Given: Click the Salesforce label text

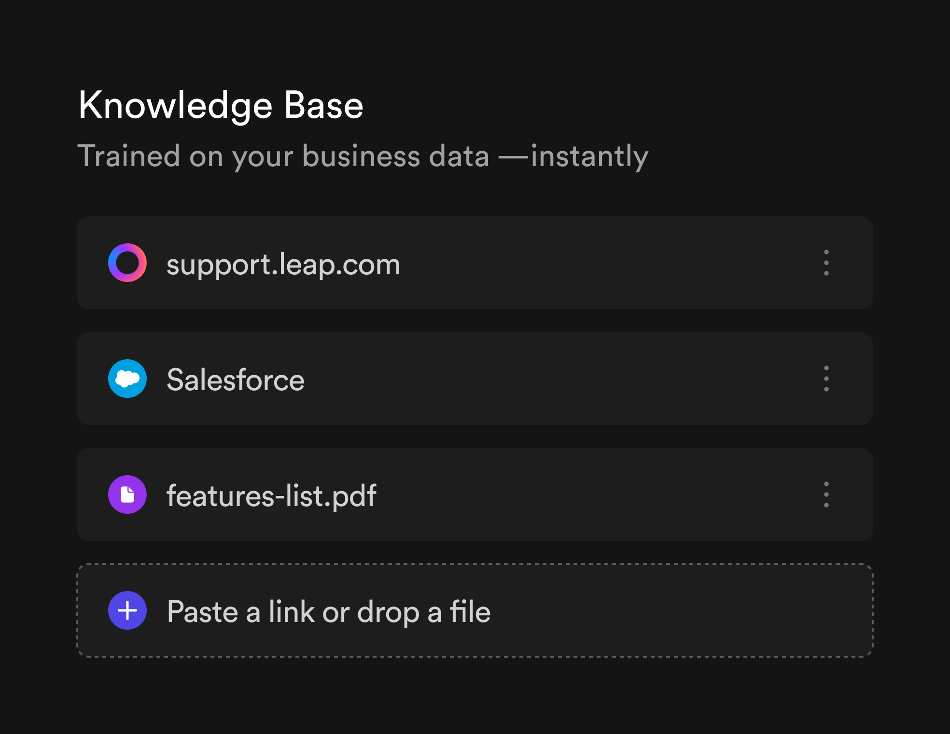Looking at the screenshot, I should point(236,380).
